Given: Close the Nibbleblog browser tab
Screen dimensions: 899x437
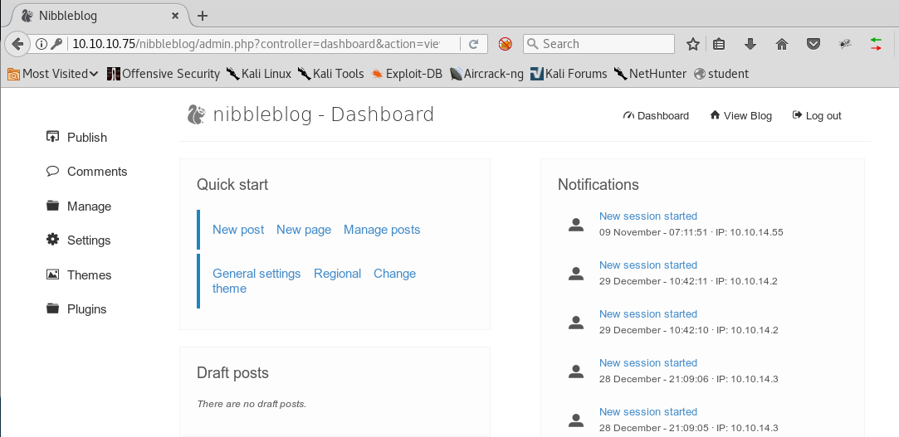Looking at the screenshot, I should click(x=175, y=16).
